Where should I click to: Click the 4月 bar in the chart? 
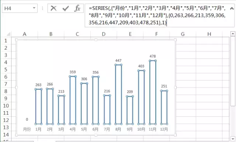point(73,100)
